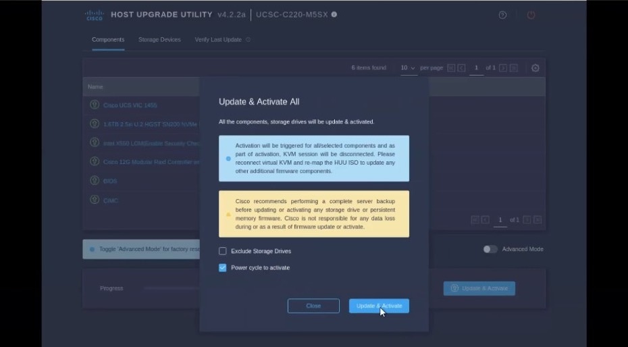Click the power exit icon

[x=531, y=16]
